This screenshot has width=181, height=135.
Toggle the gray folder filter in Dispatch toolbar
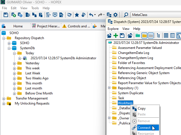tap(151, 35)
